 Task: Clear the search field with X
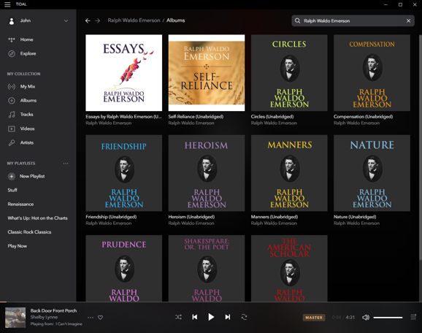pyautogui.click(x=409, y=20)
